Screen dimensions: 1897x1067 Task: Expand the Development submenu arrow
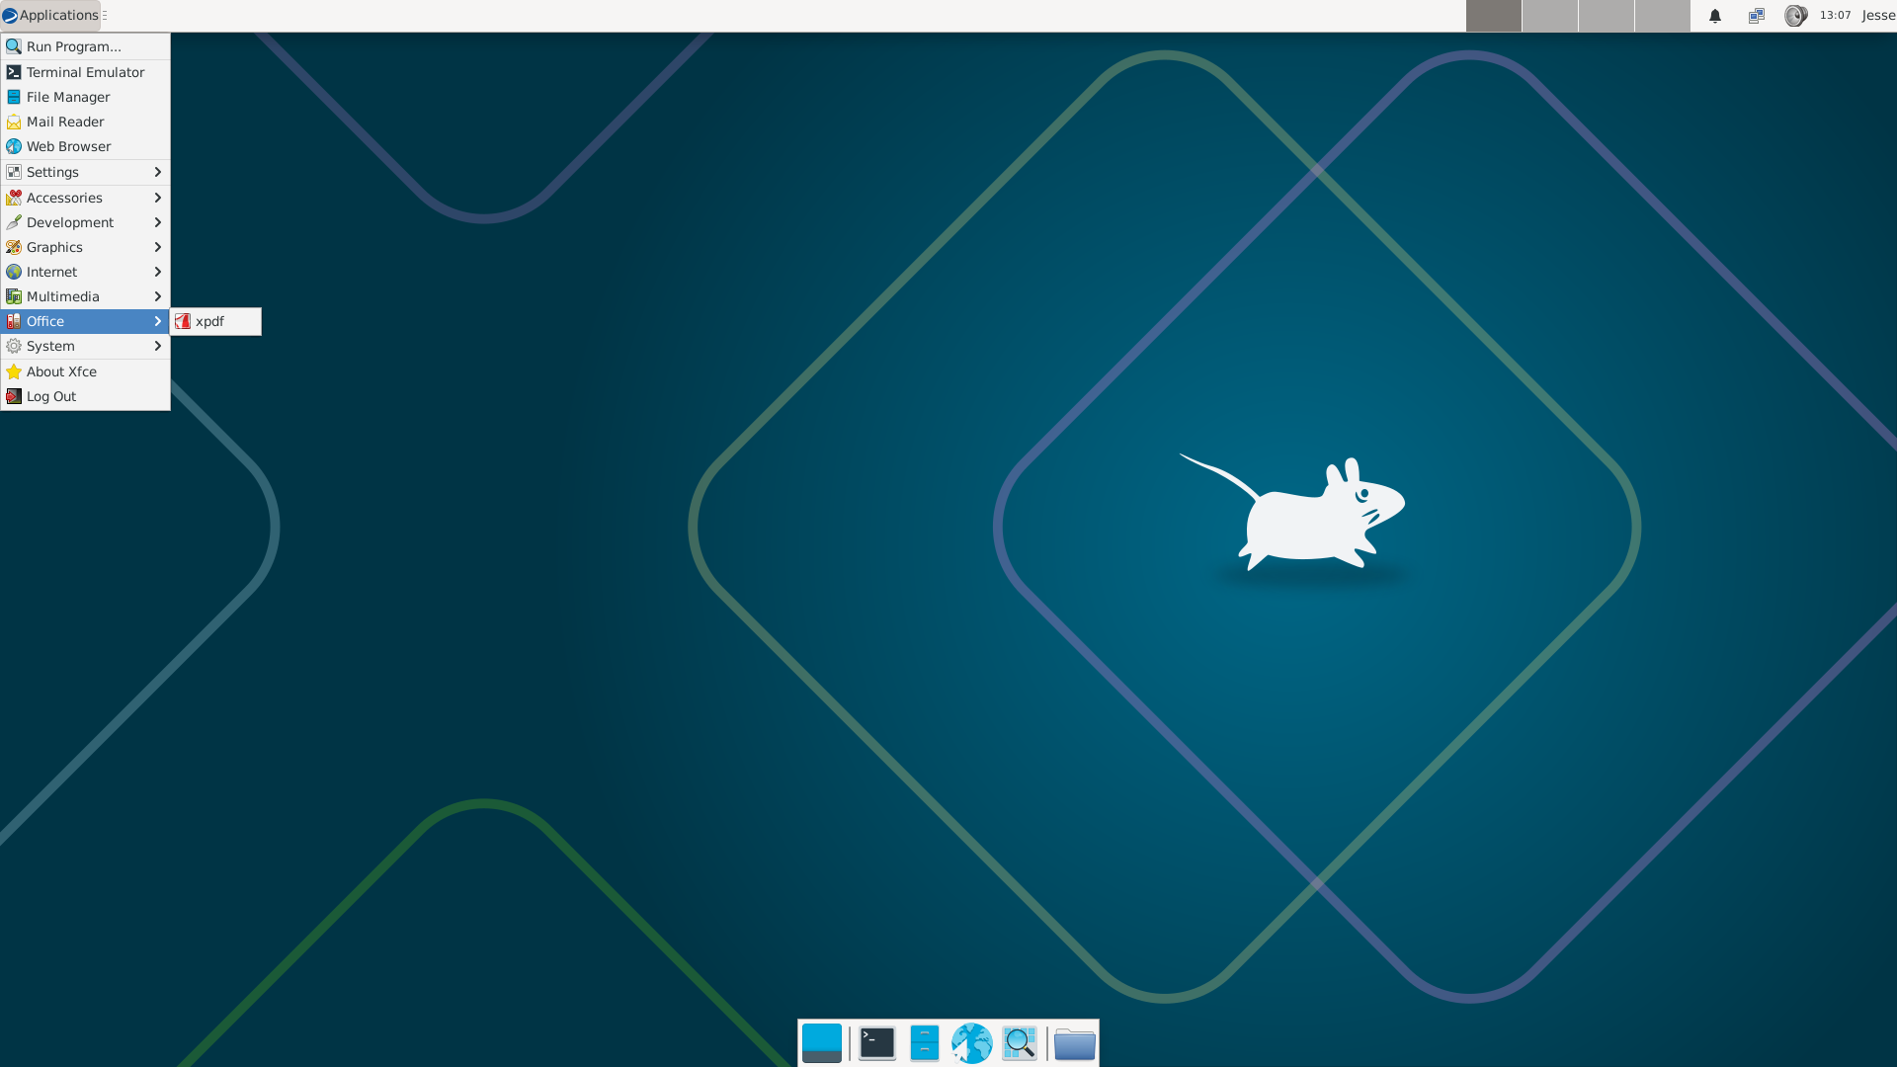[x=157, y=222]
